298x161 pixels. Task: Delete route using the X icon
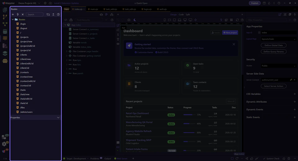[x=23, y=15]
